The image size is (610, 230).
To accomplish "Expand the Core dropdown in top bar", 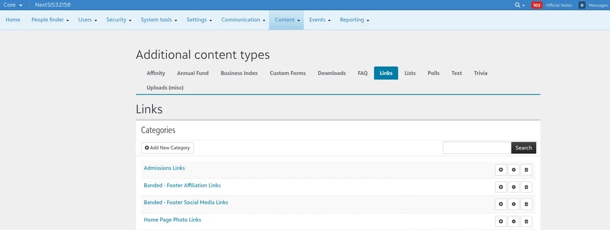I will pyautogui.click(x=13, y=5).
